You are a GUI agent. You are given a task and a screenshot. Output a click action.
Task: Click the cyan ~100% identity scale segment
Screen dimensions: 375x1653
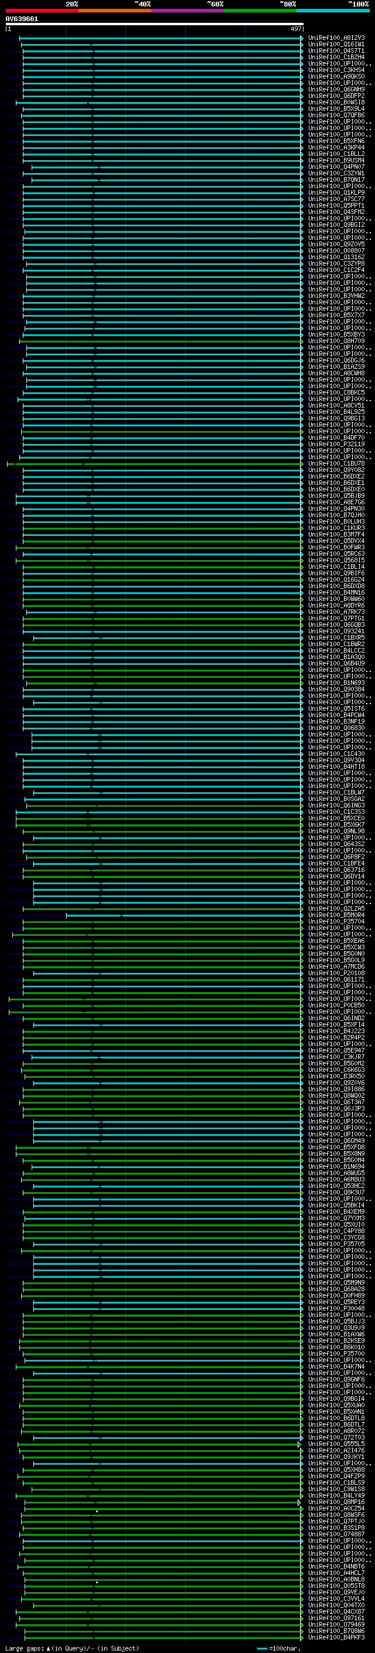tap(333, 11)
